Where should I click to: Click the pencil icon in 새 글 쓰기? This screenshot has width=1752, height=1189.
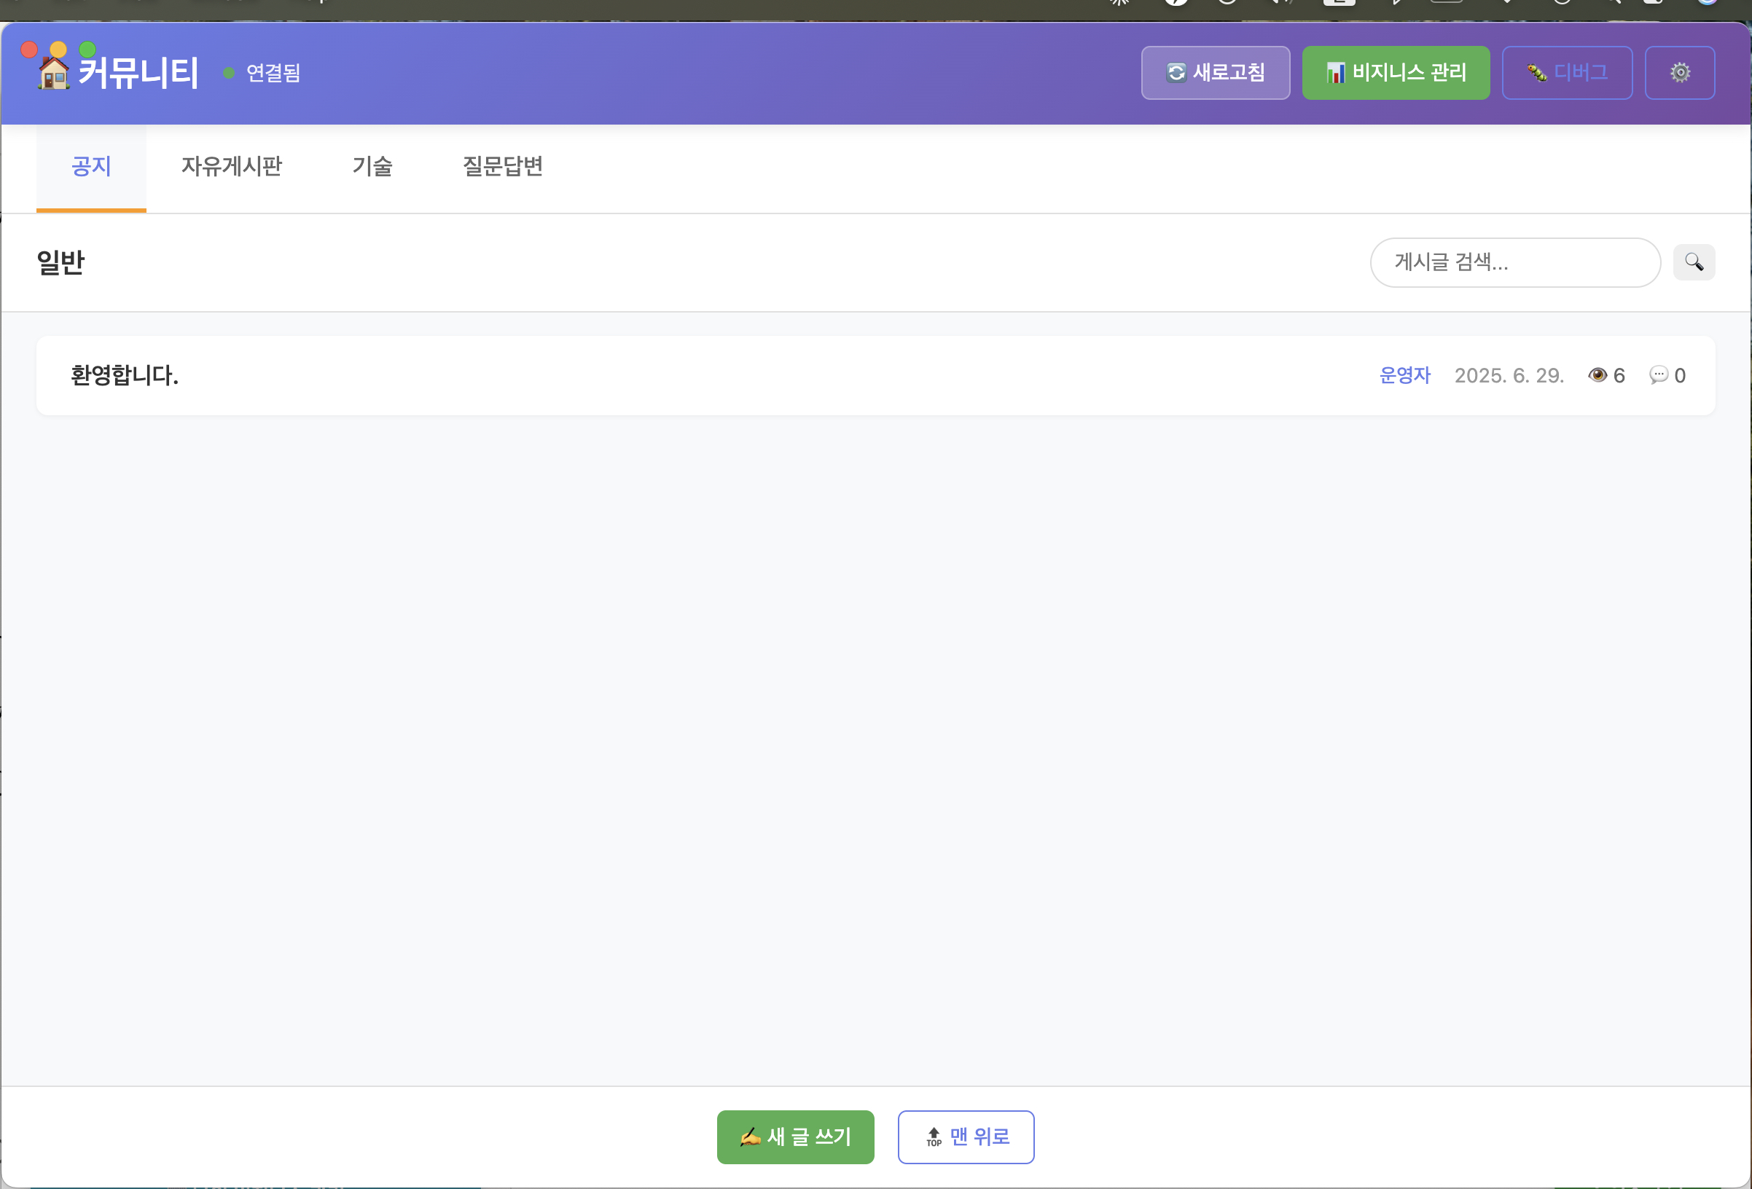click(x=749, y=1137)
